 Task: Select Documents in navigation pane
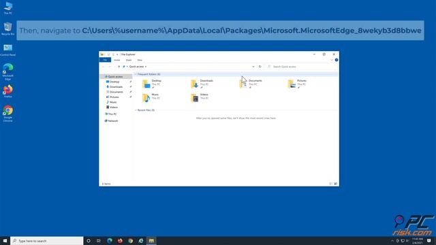click(x=116, y=92)
